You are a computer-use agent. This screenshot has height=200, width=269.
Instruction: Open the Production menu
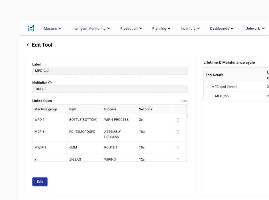(131, 28)
